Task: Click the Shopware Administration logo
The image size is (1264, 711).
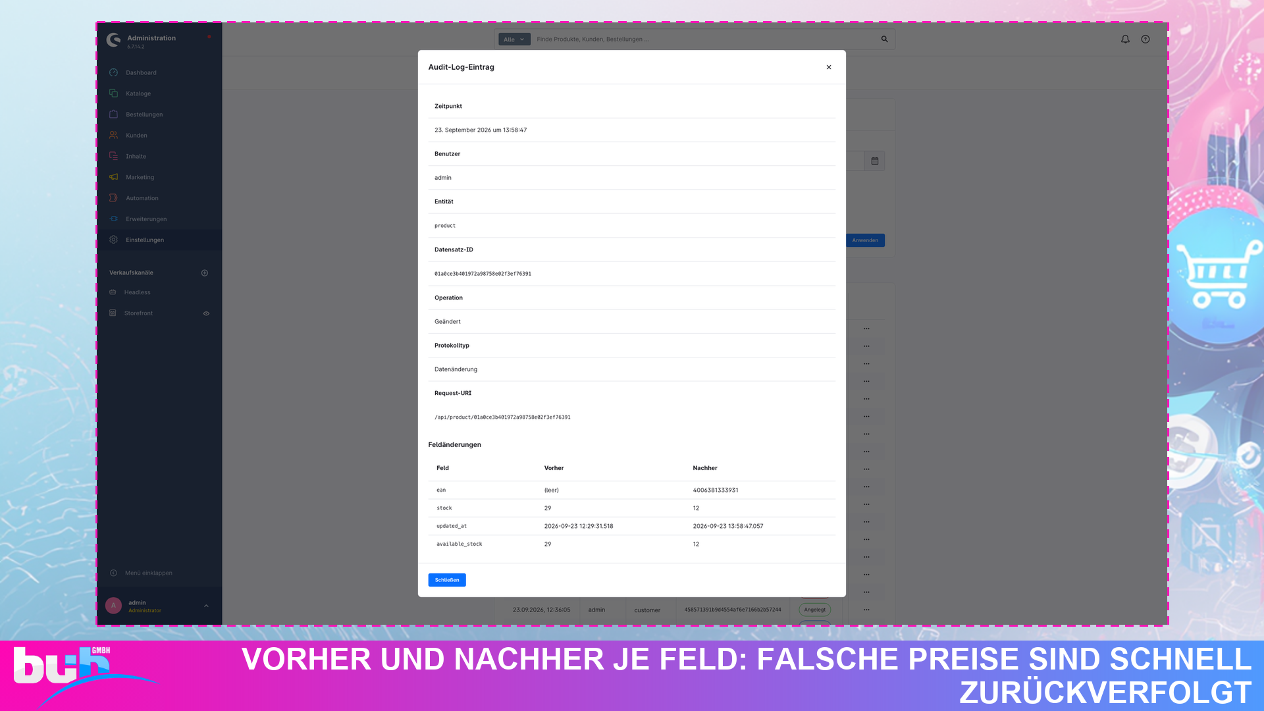Action: pos(113,41)
